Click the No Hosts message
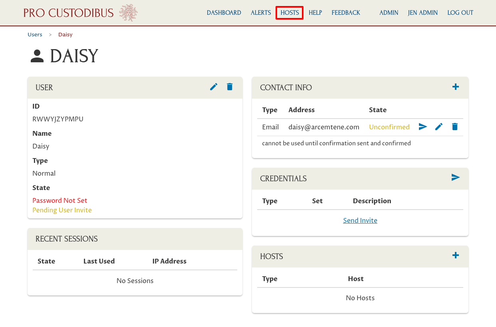The image size is (496, 327). coord(360,298)
